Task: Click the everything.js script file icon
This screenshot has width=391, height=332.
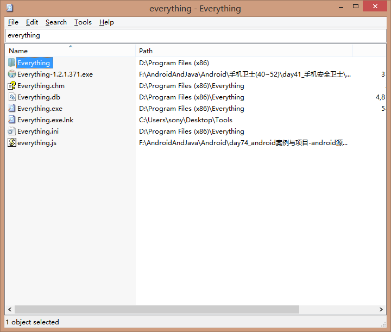Action: point(12,143)
